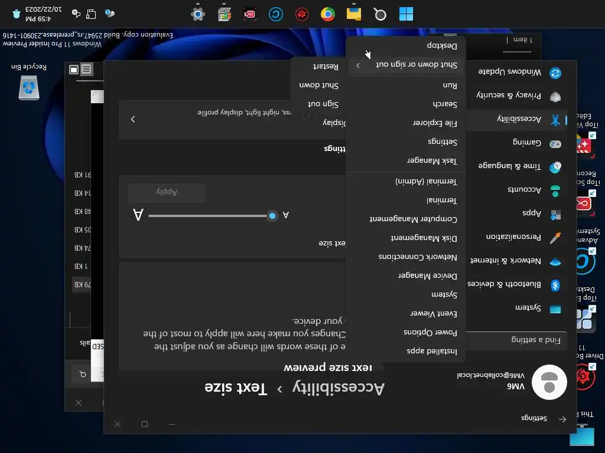Select Shut down in the submenu
Image resolution: width=605 pixels, height=453 pixels.
[x=318, y=85]
